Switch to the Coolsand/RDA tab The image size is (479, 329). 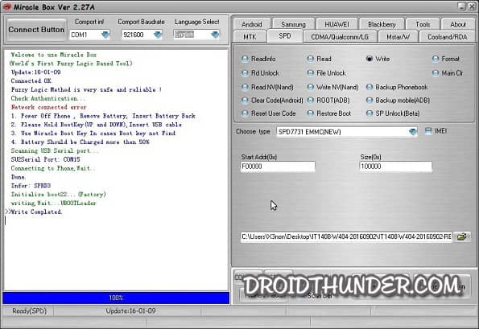click(448, 37)
